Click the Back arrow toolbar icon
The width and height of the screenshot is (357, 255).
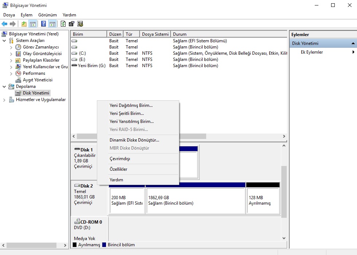tap(4, 24)
